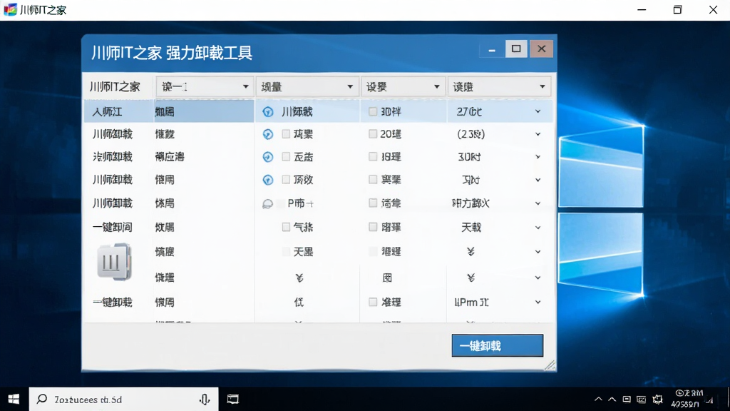Click the 天载 value in the last column
The width and height of the screenshot is (730, 411).
(x=471, y=228)
